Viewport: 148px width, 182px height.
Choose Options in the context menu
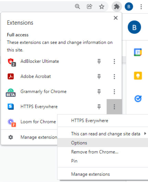103,143
